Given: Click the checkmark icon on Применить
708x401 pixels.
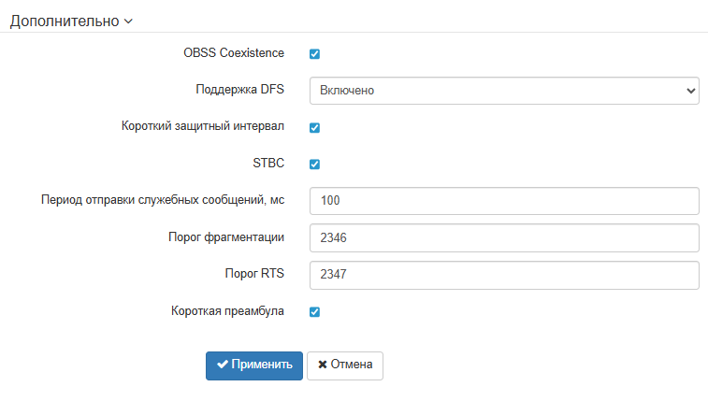Looking at the screenshot, I should [x=223, y=365].
